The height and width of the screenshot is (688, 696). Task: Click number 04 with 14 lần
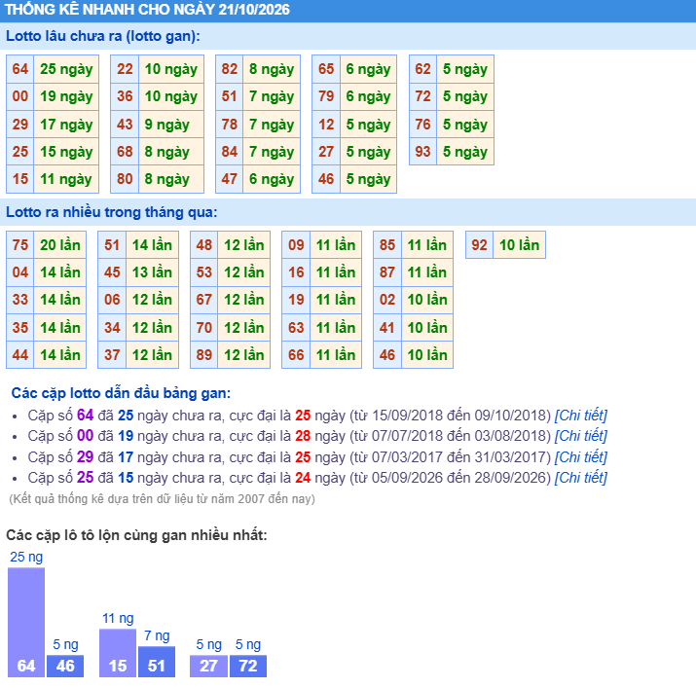click(20, 272)
